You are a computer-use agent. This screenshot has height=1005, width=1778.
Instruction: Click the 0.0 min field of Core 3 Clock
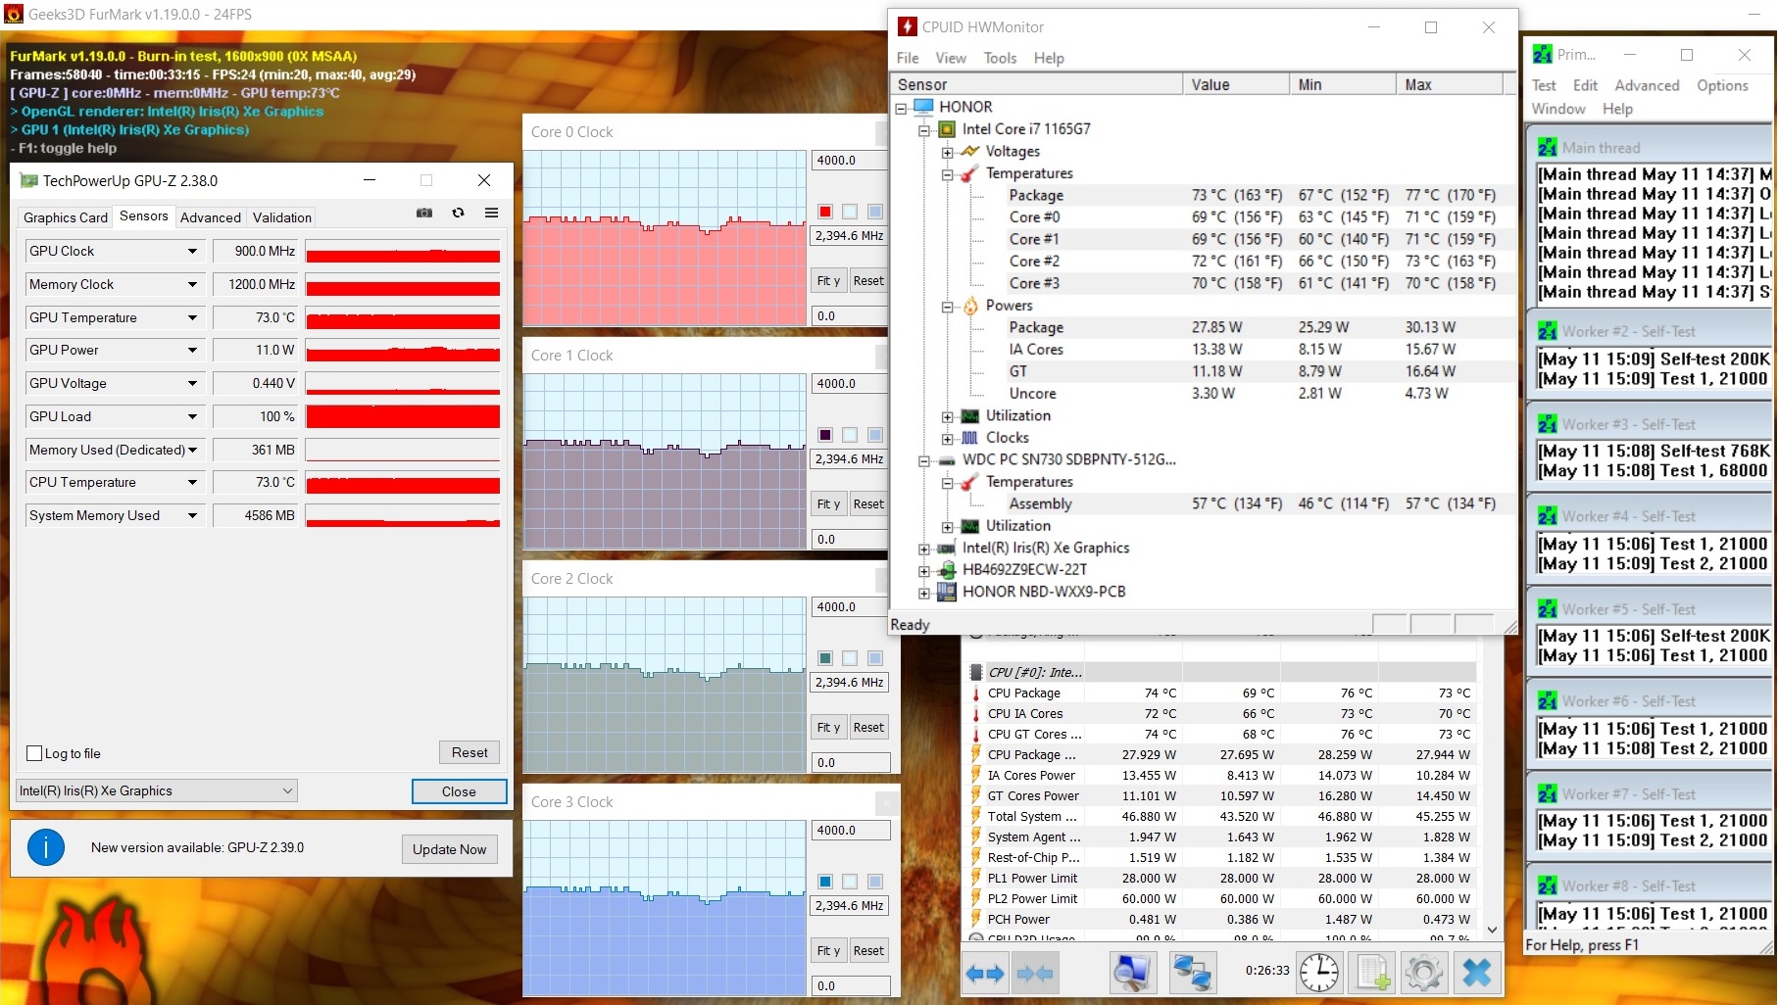[x=851, y=986]
